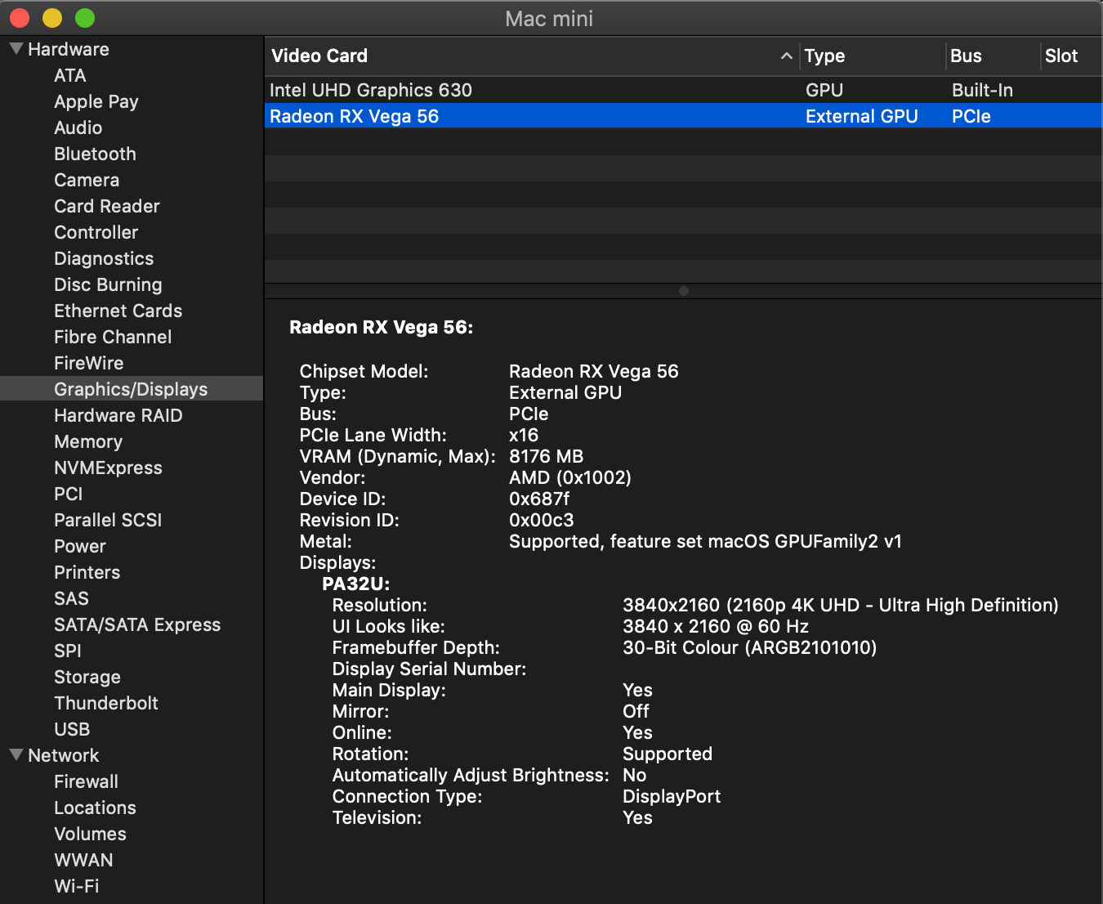Select NVMExpress in the sidebar

(108, 468)
